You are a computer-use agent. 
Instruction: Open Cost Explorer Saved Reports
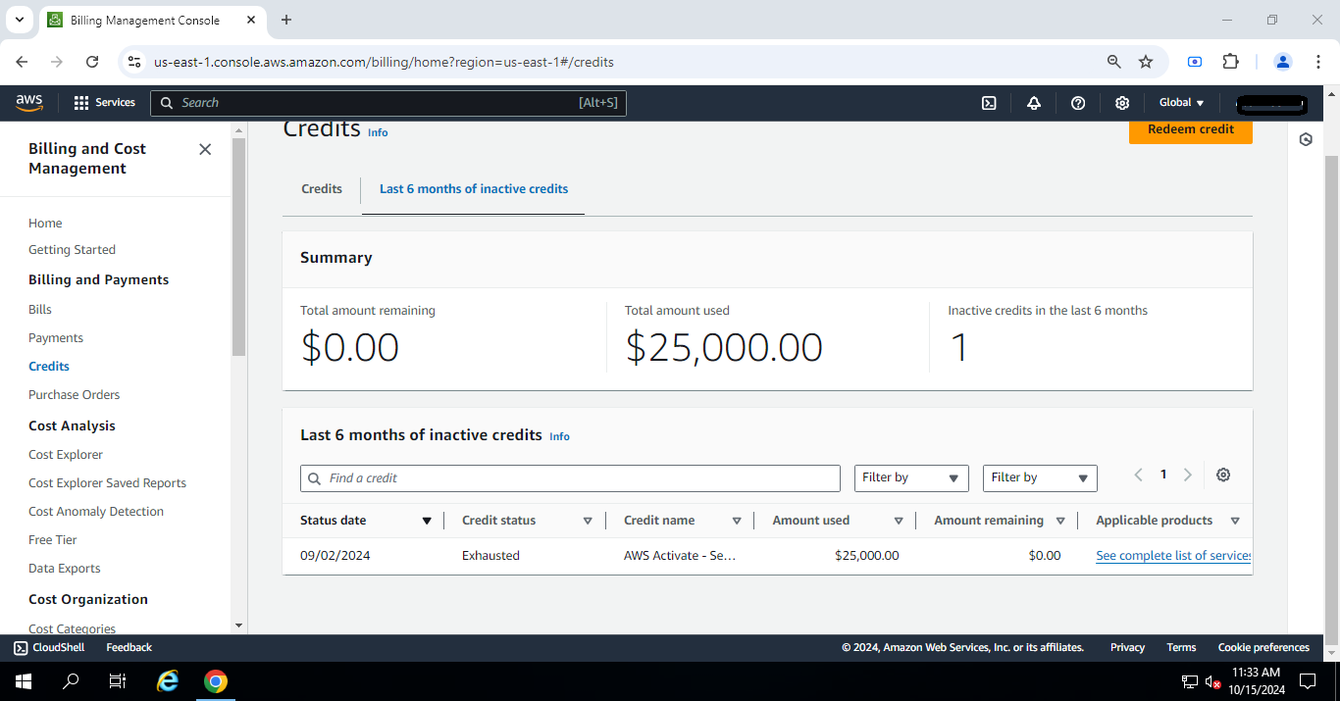(107, 483)
